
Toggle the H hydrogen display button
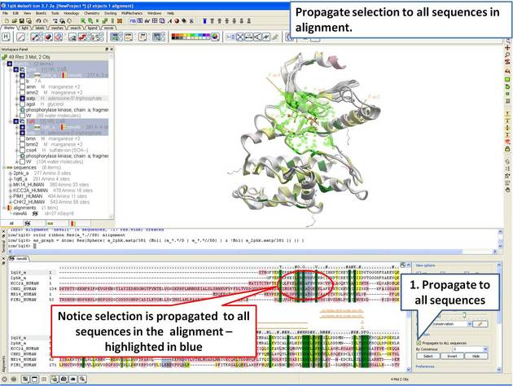[7, 37]
